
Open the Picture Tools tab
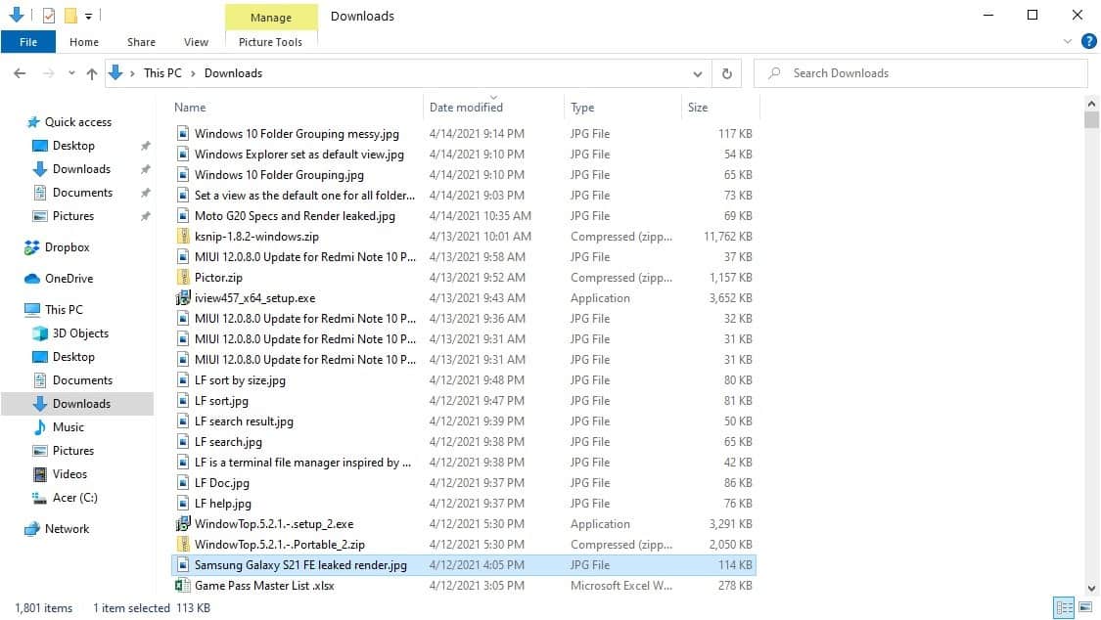coord(270,42)
